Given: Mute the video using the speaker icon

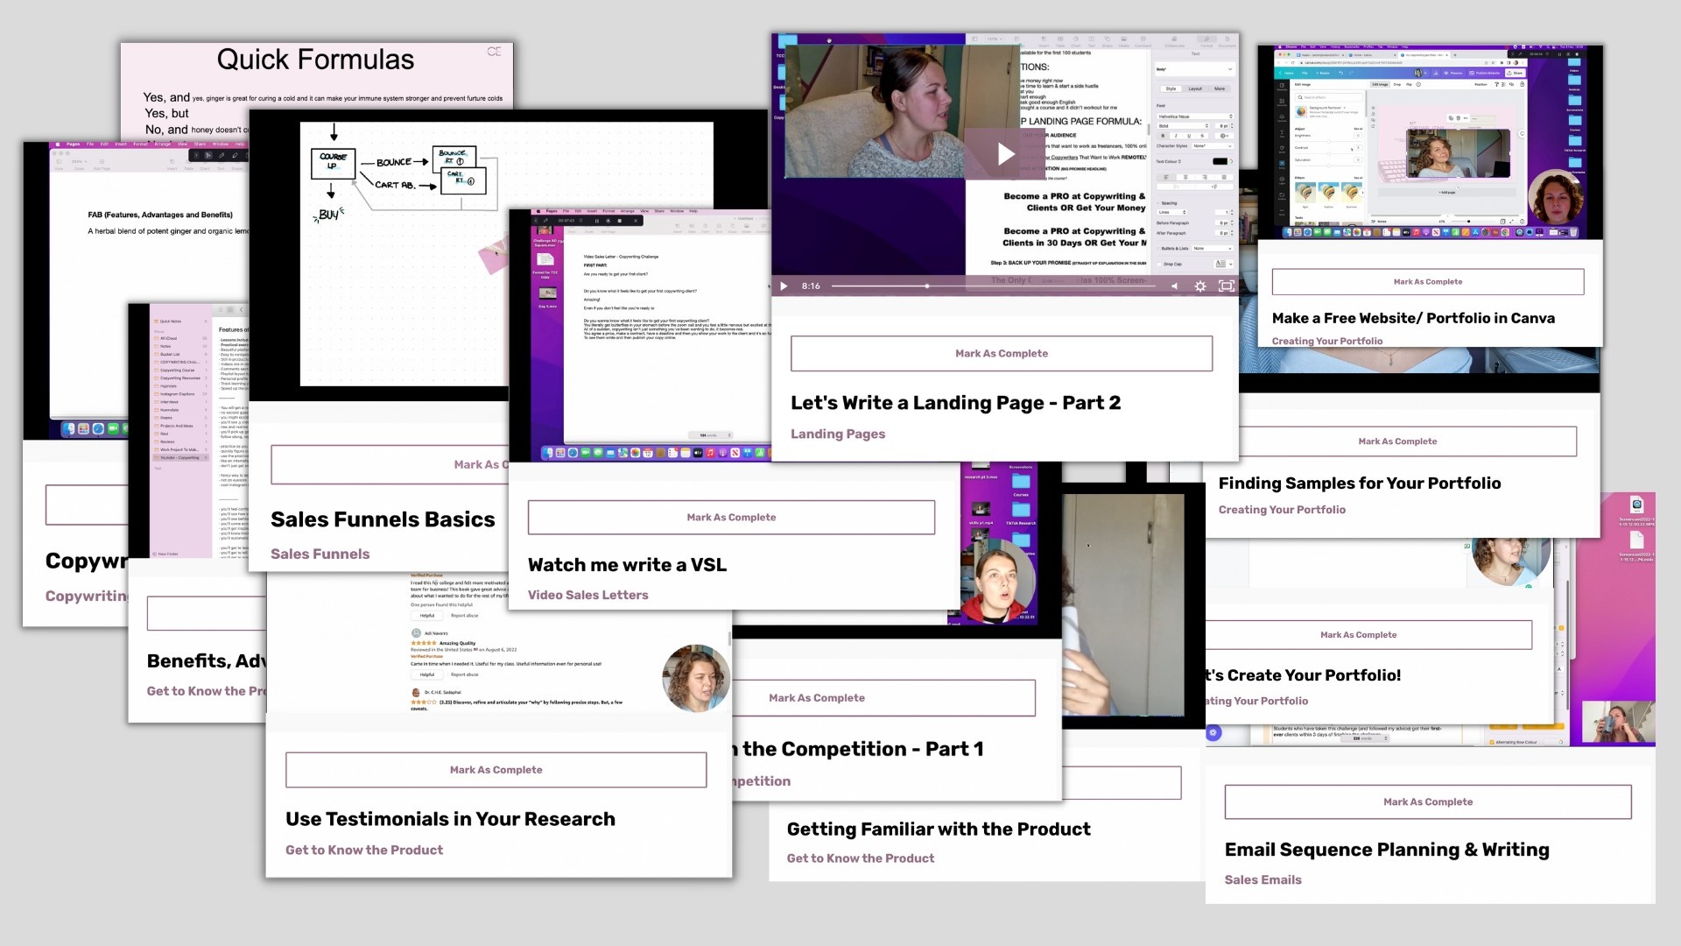Looking at the screenshot, I should (1174, 286).
